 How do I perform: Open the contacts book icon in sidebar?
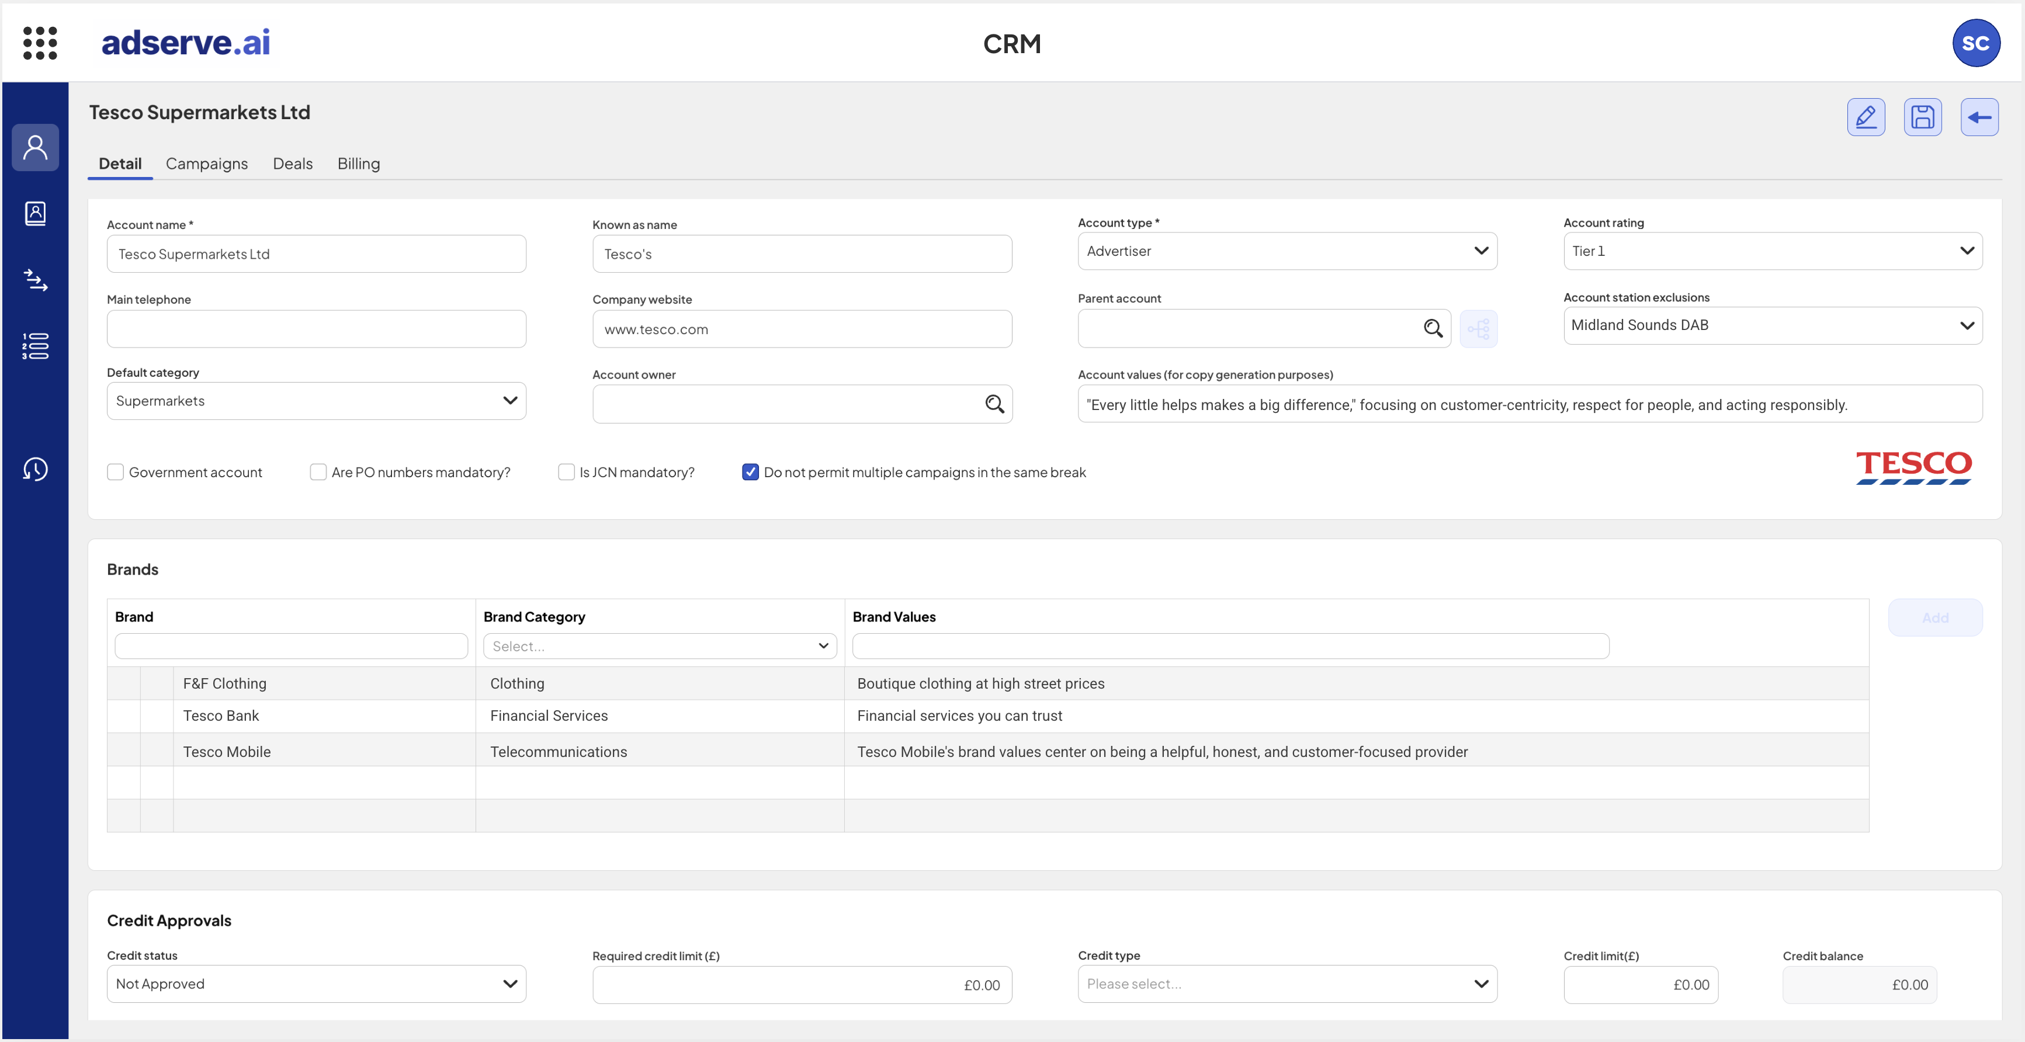tap(36, 213)
